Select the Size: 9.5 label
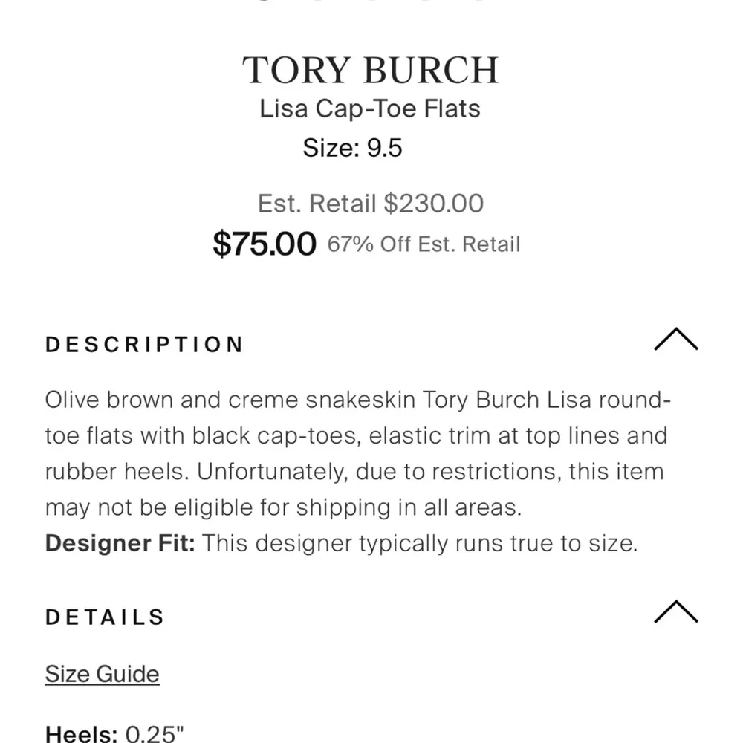Image resolution: width=743 pixels, height=743 pixels. (351, 148)
